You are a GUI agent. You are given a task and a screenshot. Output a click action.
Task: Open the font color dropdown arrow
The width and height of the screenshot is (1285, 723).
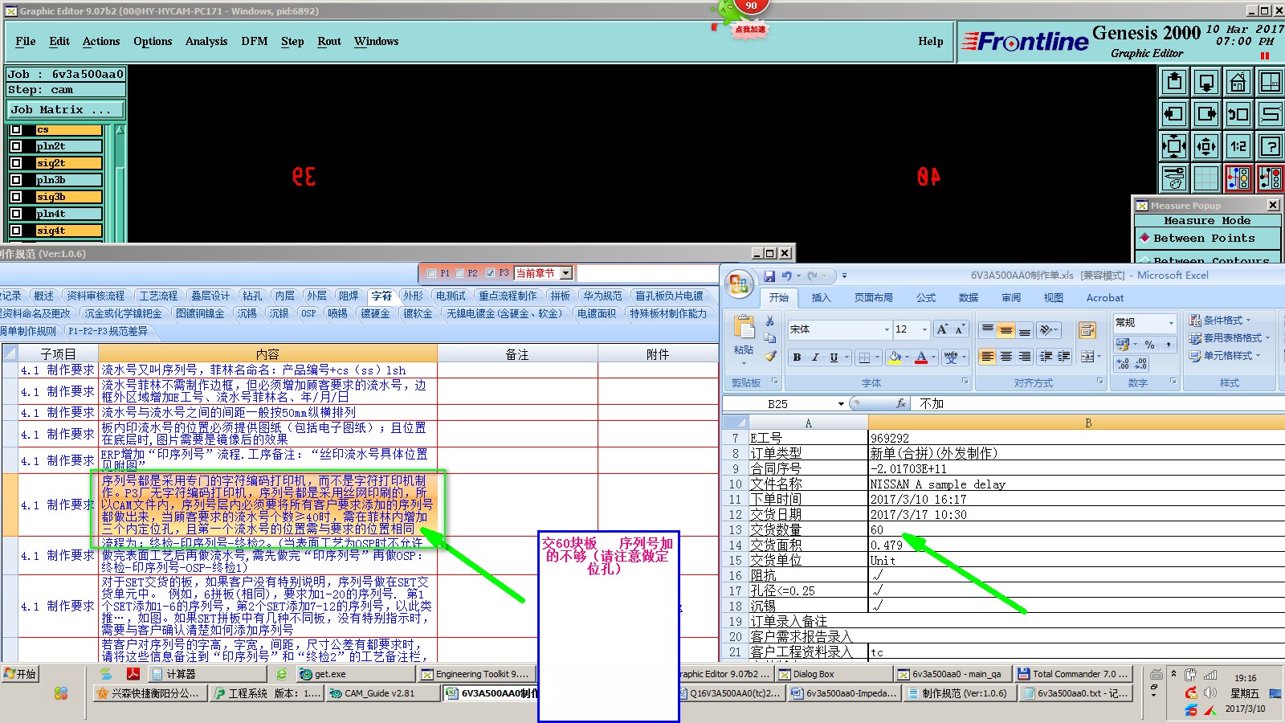pyautogui.click(x=933, y=357)
